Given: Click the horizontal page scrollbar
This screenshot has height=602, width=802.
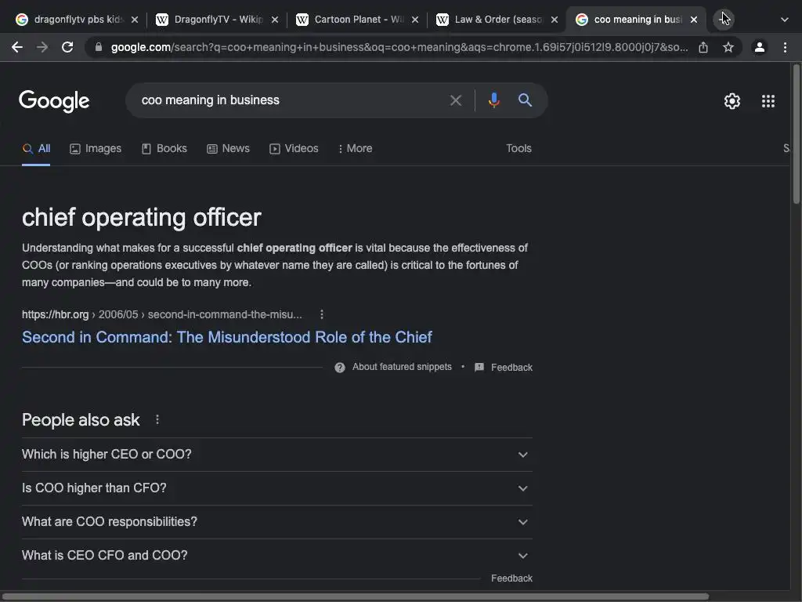Looking at the screenshot, I should pyautogui.click(x=356, y=597).
